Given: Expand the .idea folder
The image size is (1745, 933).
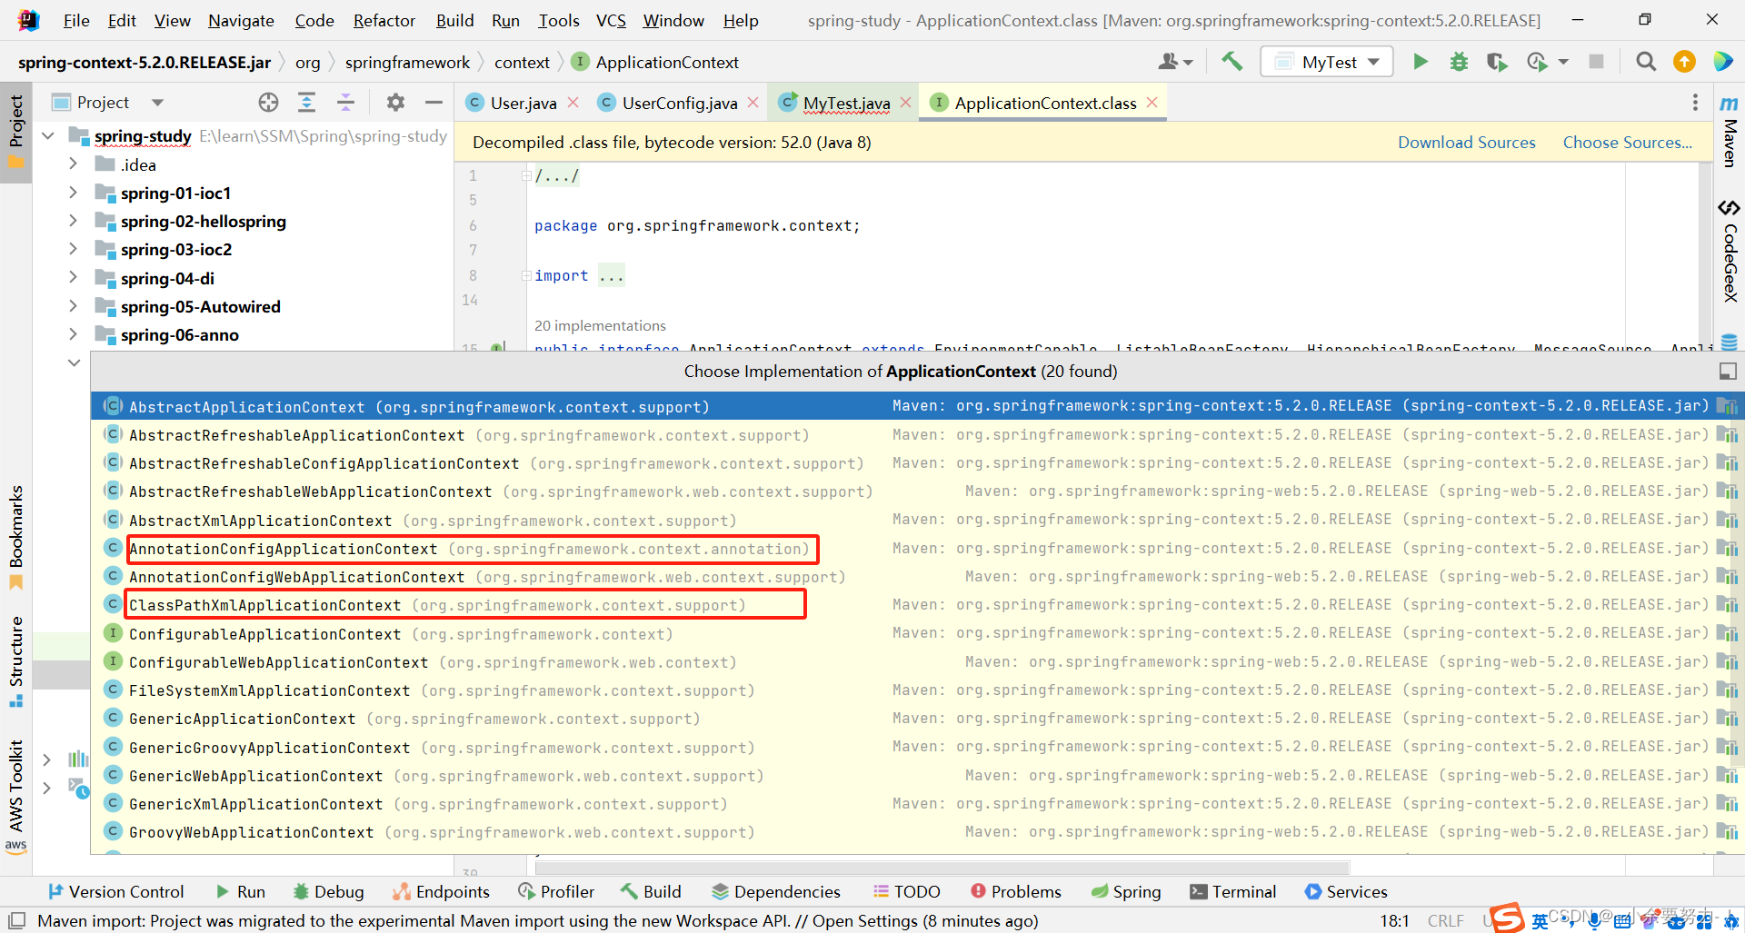Looking at the screenshot, I should pos(73,164).
